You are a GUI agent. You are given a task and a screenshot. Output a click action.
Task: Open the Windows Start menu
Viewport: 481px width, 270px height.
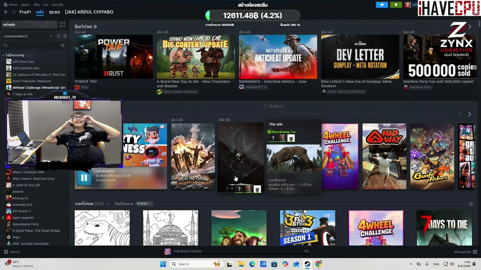click(163, 264)
